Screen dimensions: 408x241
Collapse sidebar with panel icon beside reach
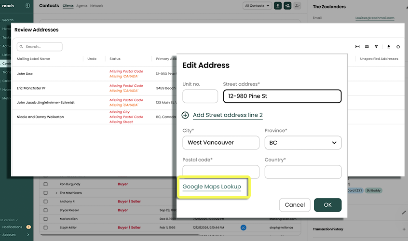(27, 6)
